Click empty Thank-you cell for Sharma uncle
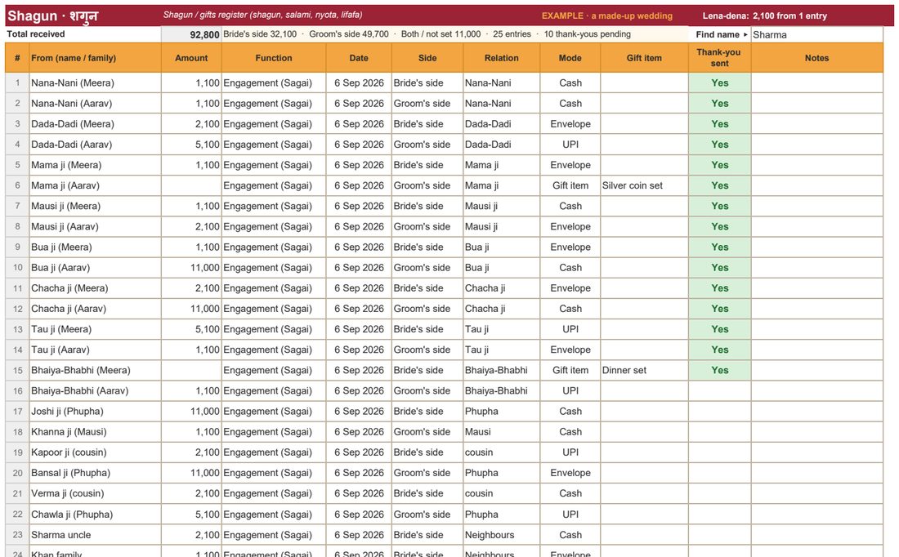The width and height of the screenshot is (899, 557). 719,535
